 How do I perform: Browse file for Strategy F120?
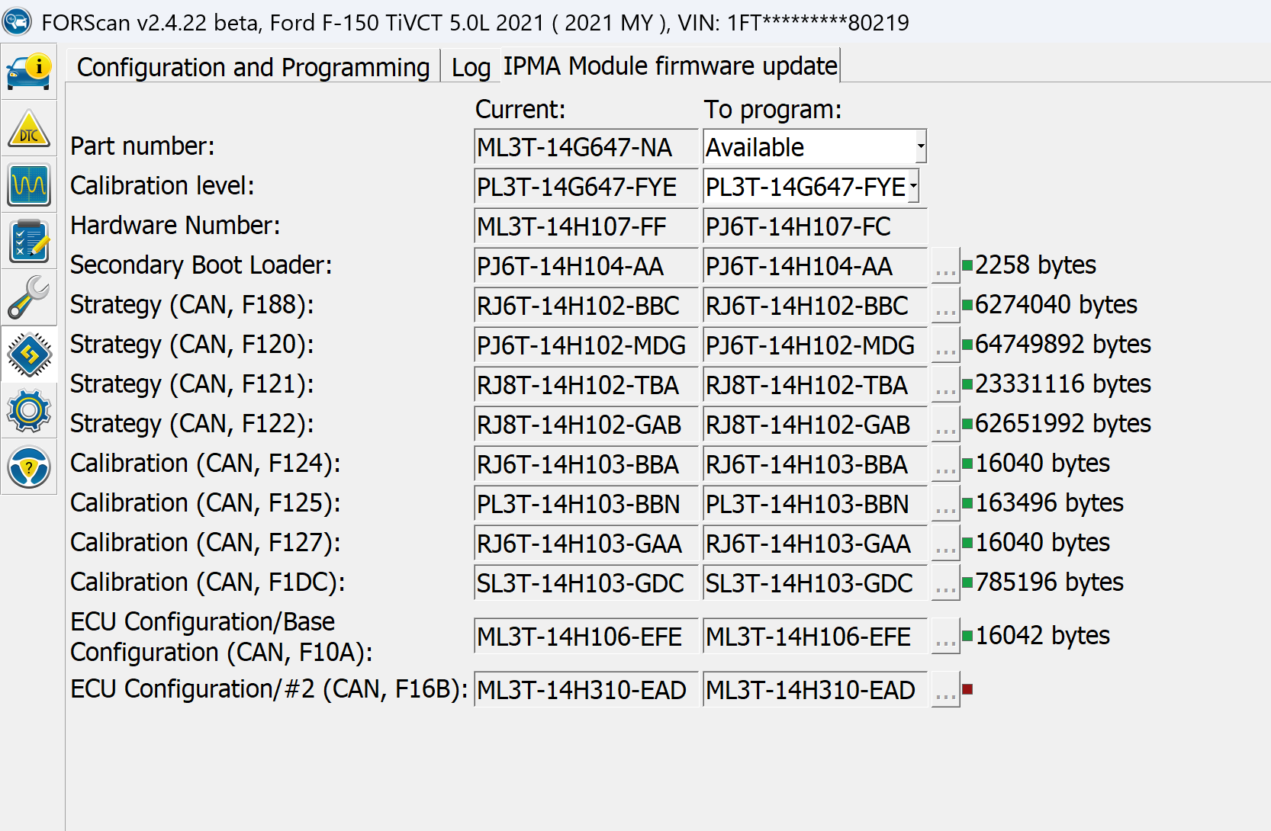click(x=945, y=345)
